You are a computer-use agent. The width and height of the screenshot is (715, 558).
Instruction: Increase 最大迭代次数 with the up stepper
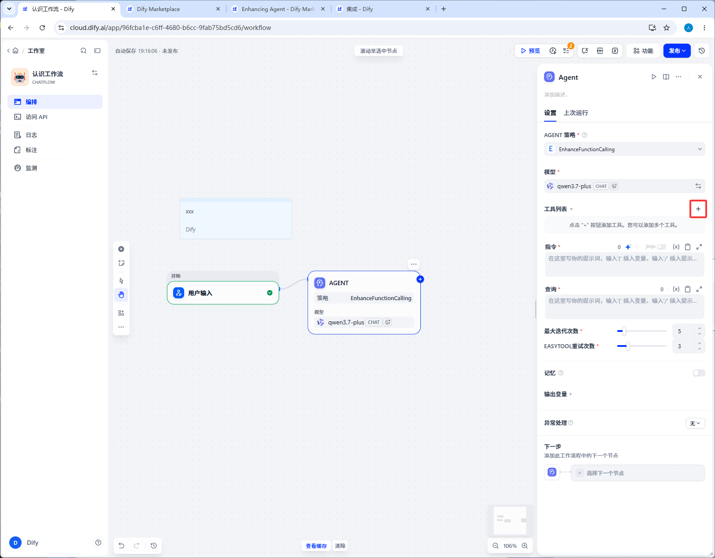pyautogui.click(x=700, y=328)
